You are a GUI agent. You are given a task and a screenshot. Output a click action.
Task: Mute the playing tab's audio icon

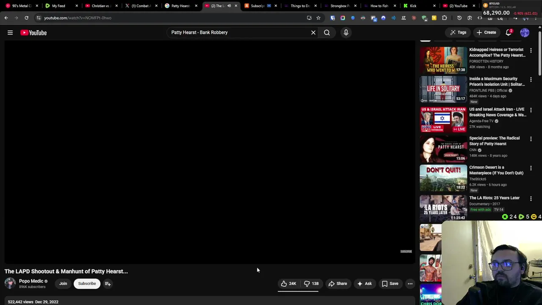229,6
